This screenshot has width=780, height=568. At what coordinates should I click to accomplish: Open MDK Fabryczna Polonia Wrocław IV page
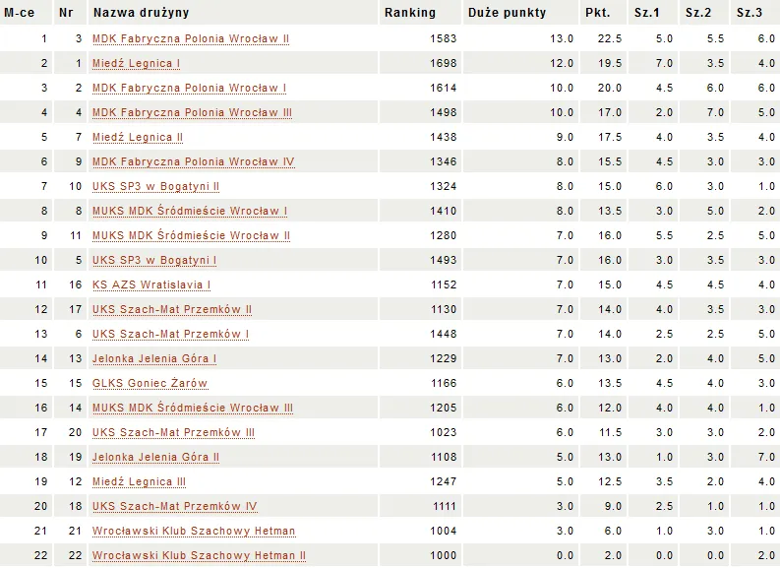click(193, 162)
